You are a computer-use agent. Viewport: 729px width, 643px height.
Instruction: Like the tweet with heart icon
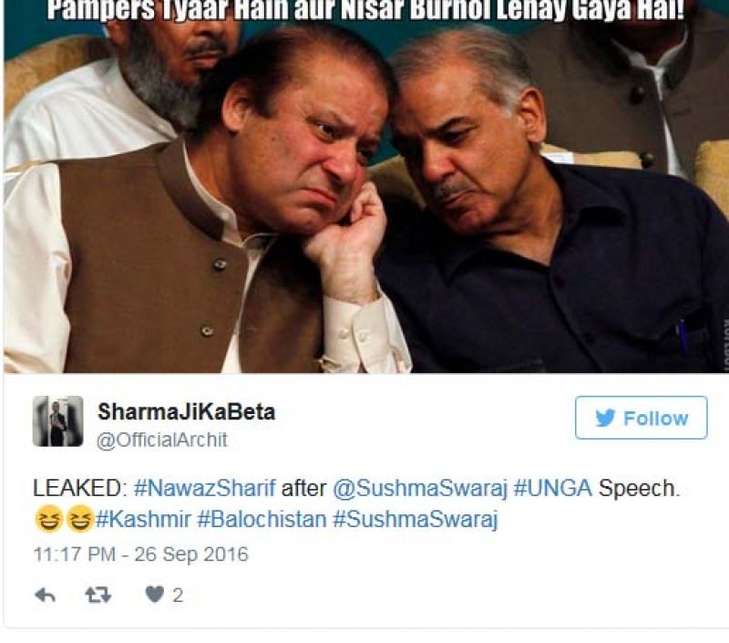pos(154,595)
